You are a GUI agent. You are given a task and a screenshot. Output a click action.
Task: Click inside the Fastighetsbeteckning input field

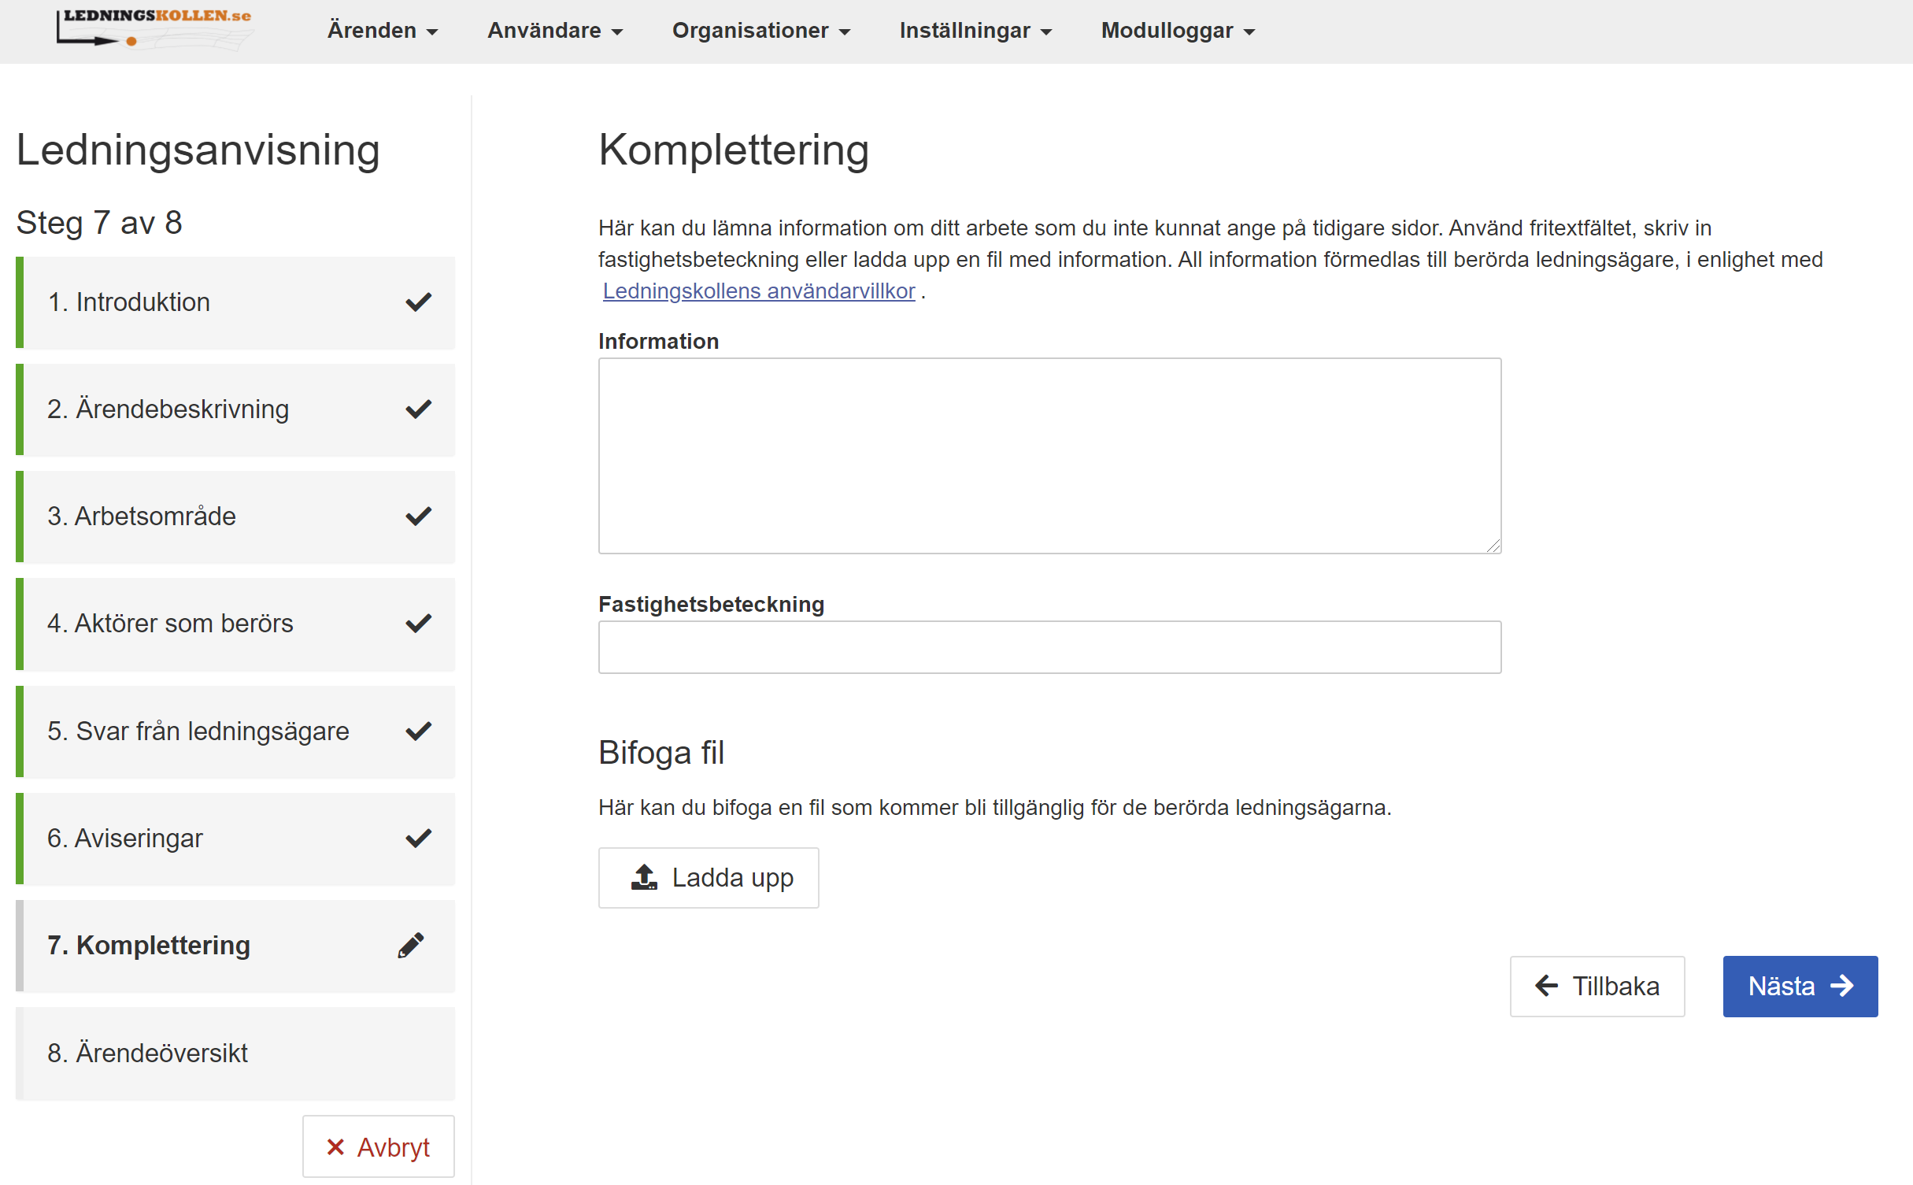coord(1049,646)
